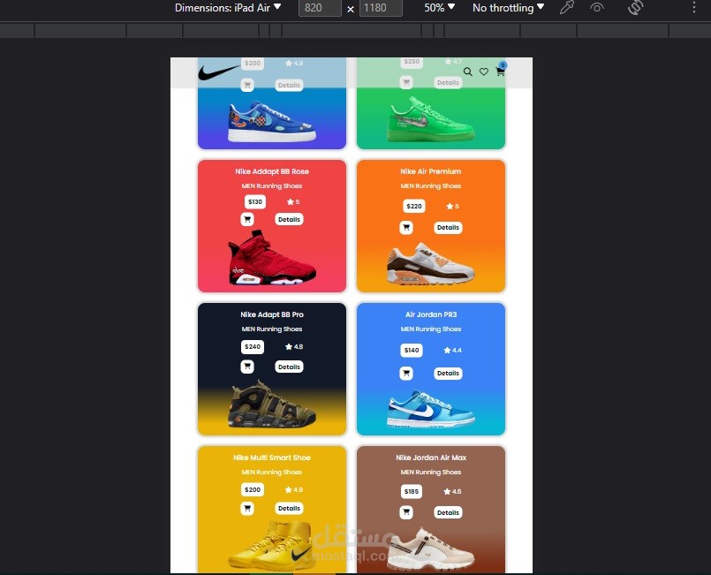Open the shopping cart icon in the header
This screenshot has width=711, height=575.
(500, 72)
